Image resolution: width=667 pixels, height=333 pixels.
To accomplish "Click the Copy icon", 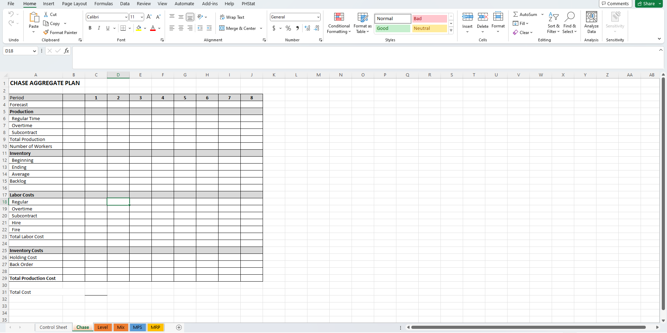I will (46, 24).
